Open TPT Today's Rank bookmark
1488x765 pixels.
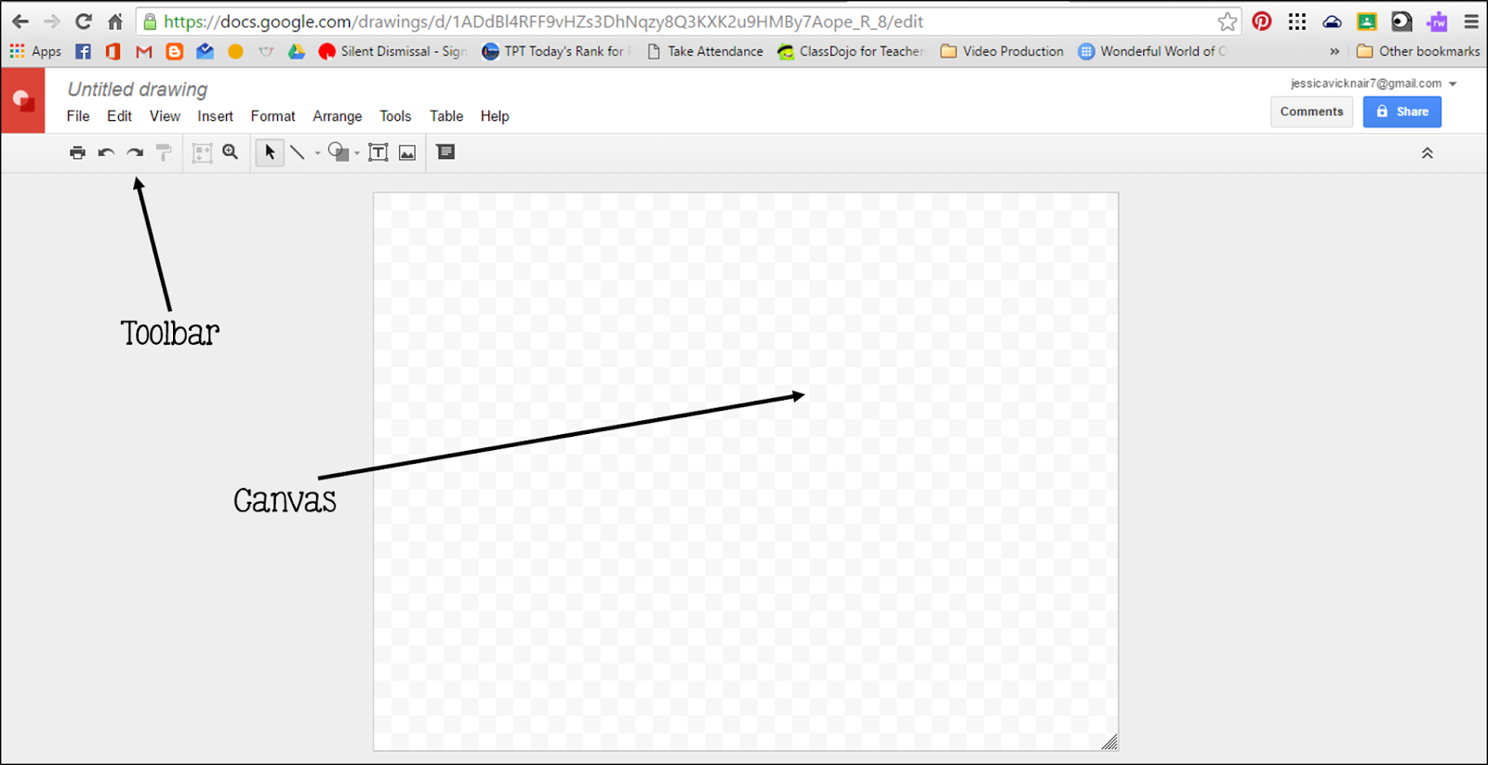(556, 51)
